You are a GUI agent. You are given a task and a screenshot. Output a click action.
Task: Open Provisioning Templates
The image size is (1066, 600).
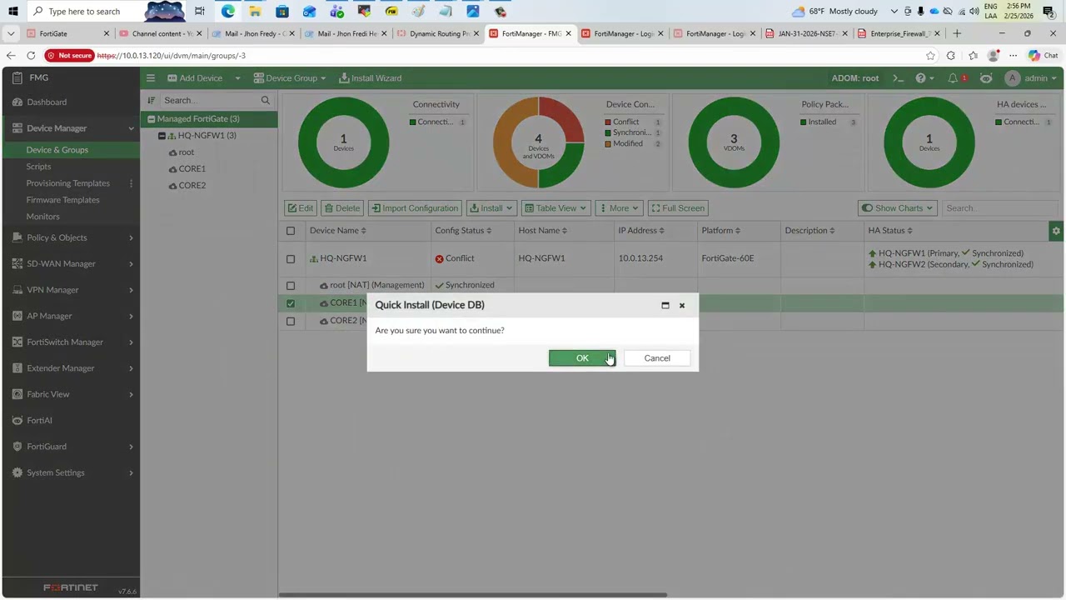tap(67, 183)
